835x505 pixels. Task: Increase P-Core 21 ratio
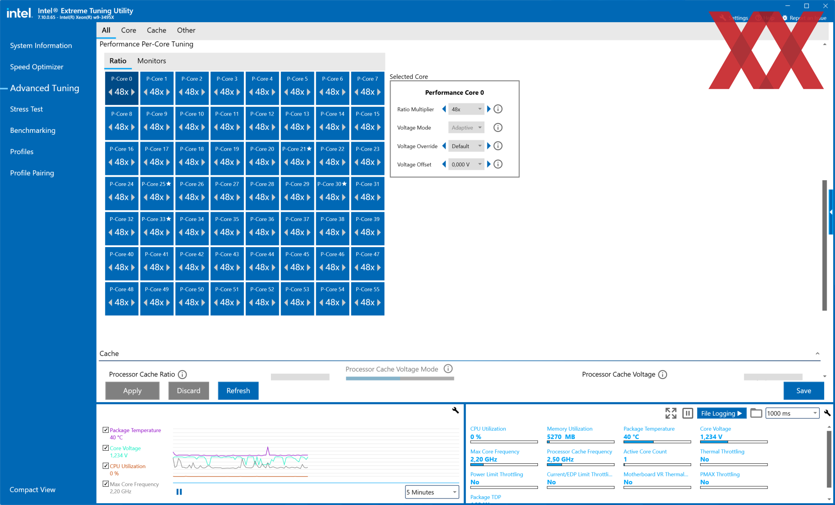pyautogui.click(x=308, y=162)
